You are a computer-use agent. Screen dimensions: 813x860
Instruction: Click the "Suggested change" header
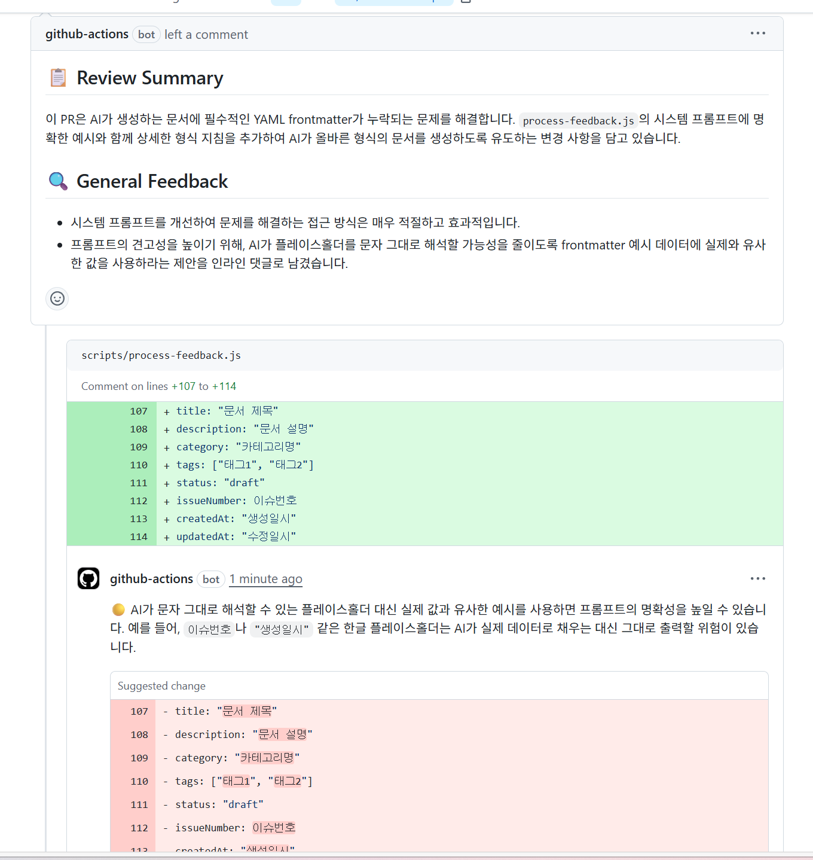tap(161, 686)
